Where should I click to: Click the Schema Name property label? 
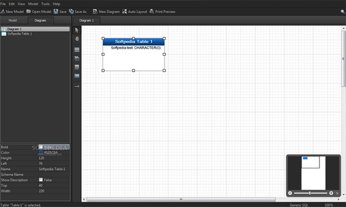(12, 174)
